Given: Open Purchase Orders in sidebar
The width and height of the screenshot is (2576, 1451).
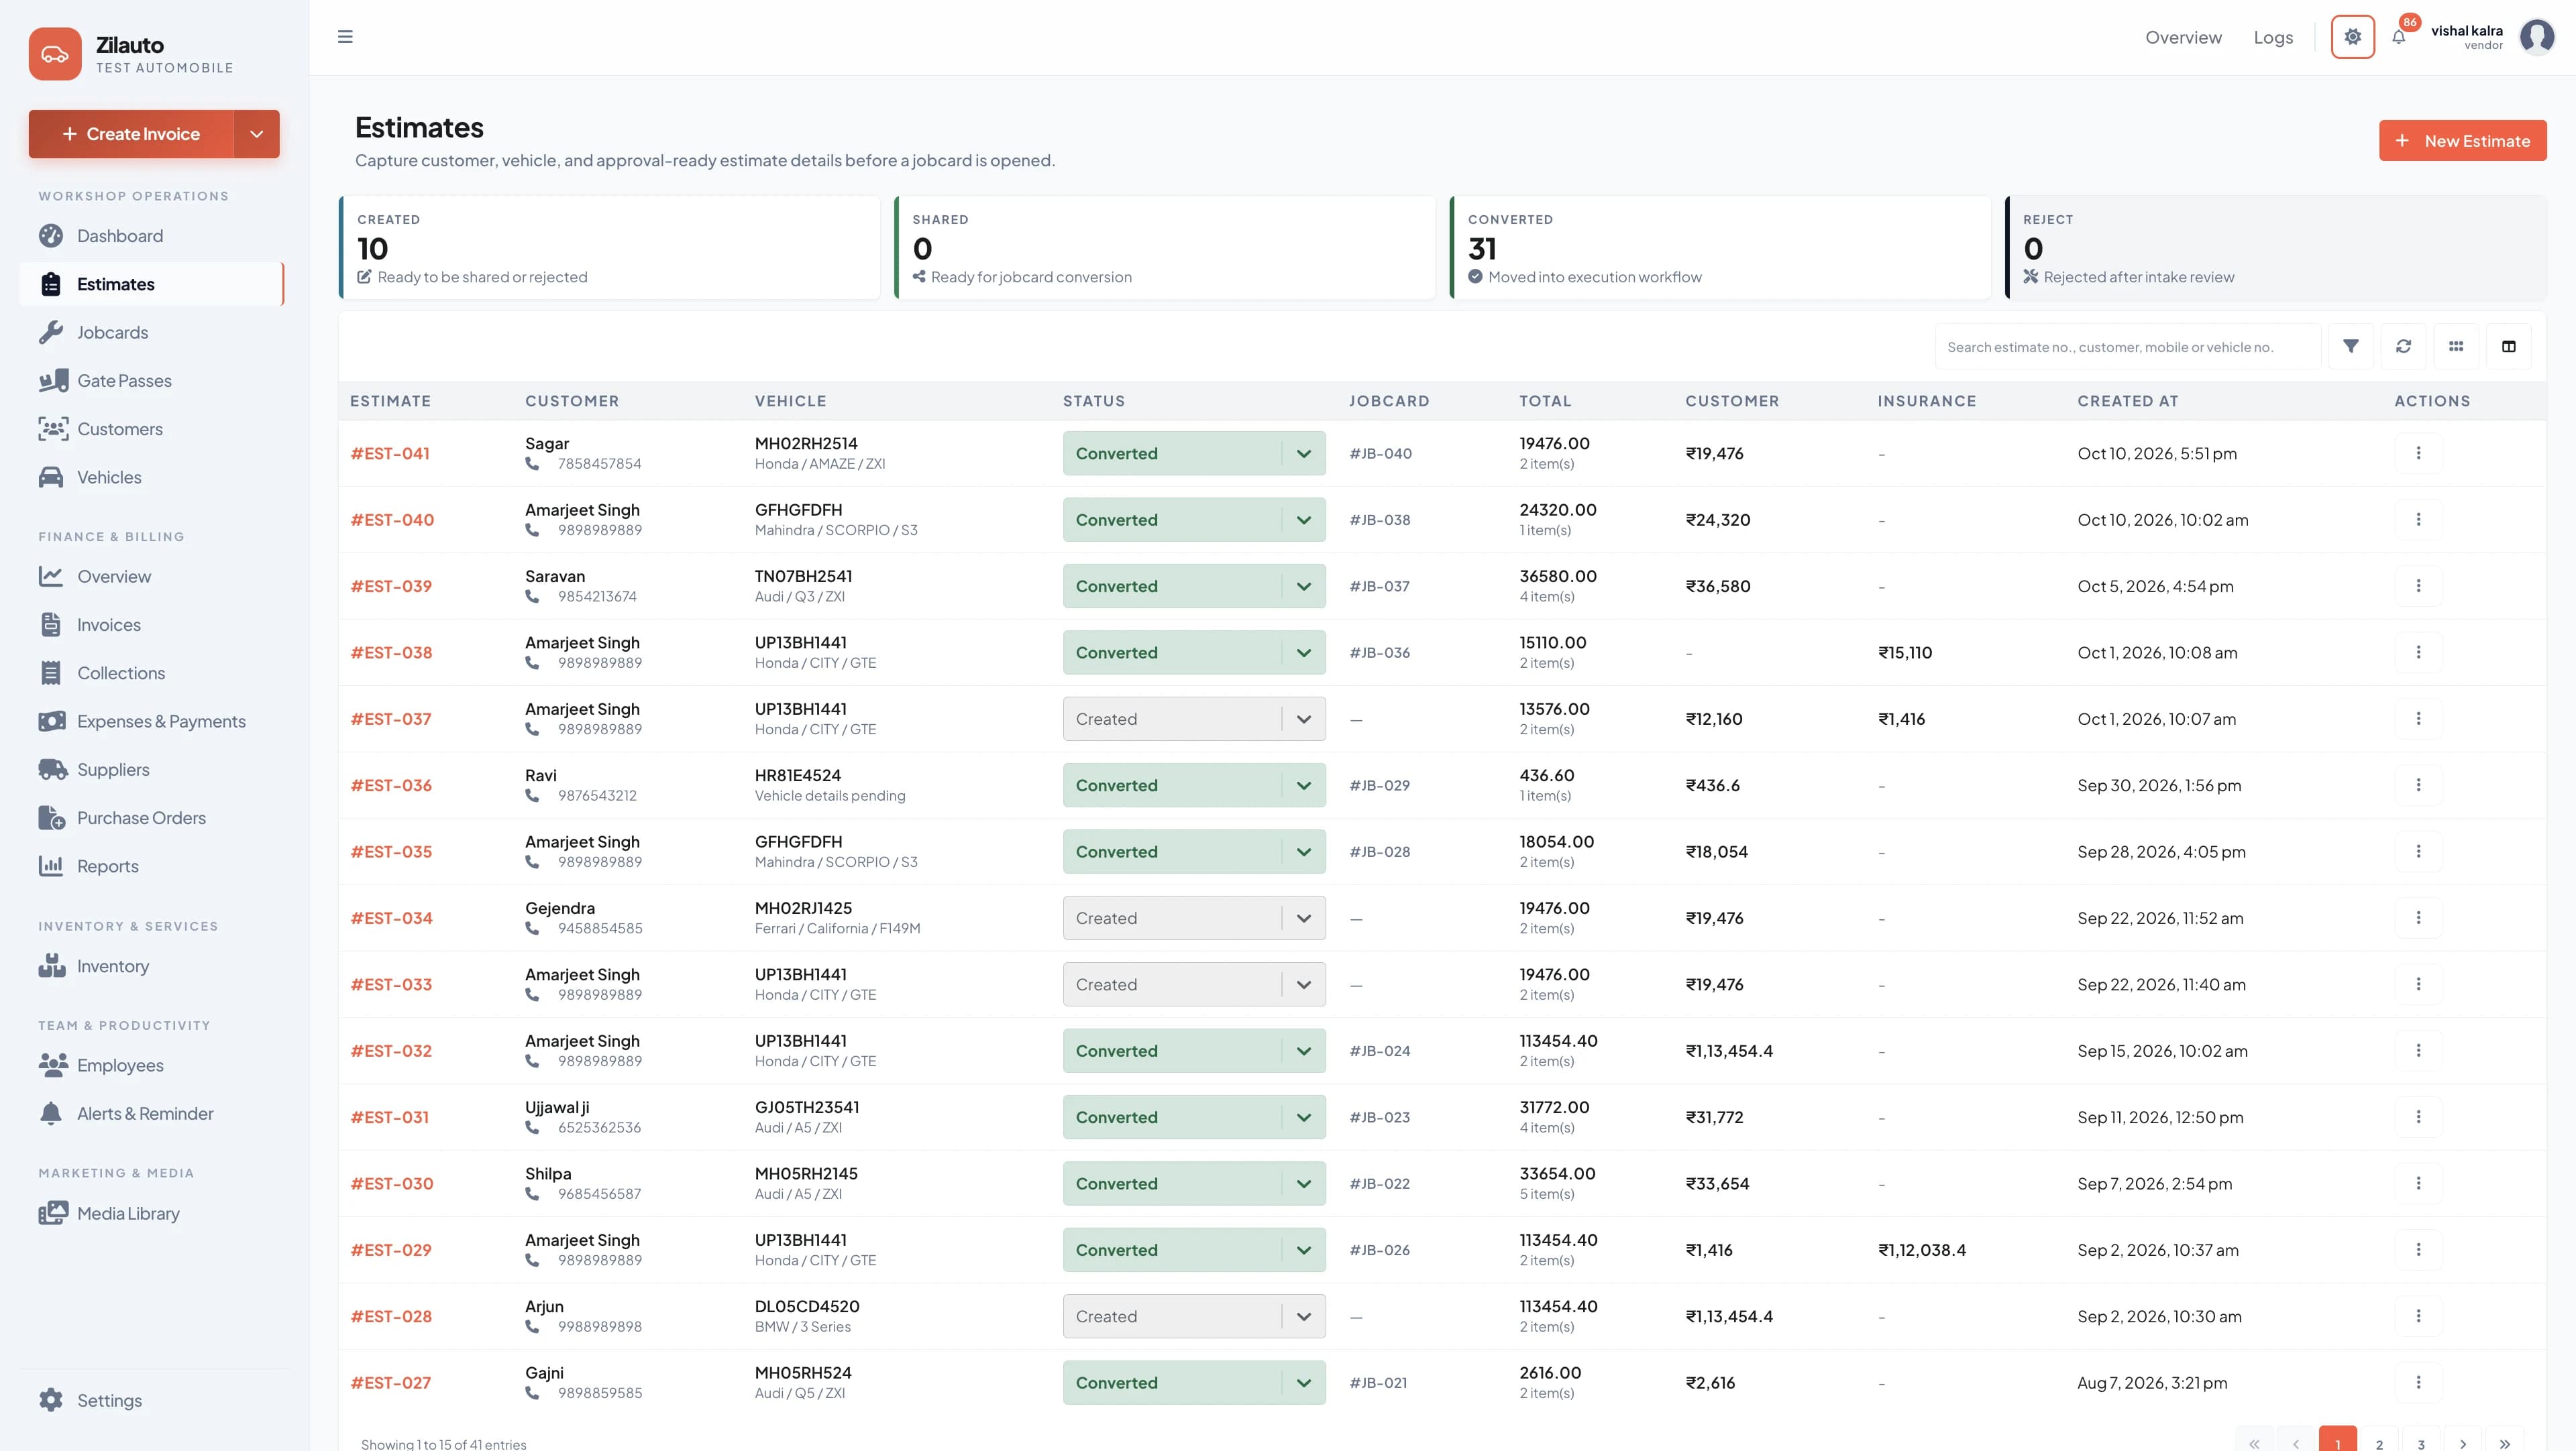Looking at the screenshot, I should [152, 817].
